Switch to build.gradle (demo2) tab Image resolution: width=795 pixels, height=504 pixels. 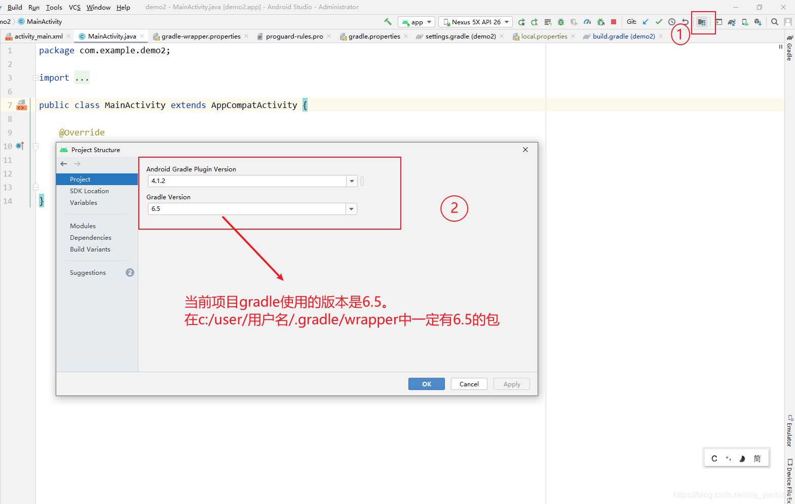[x=624, y=36]
